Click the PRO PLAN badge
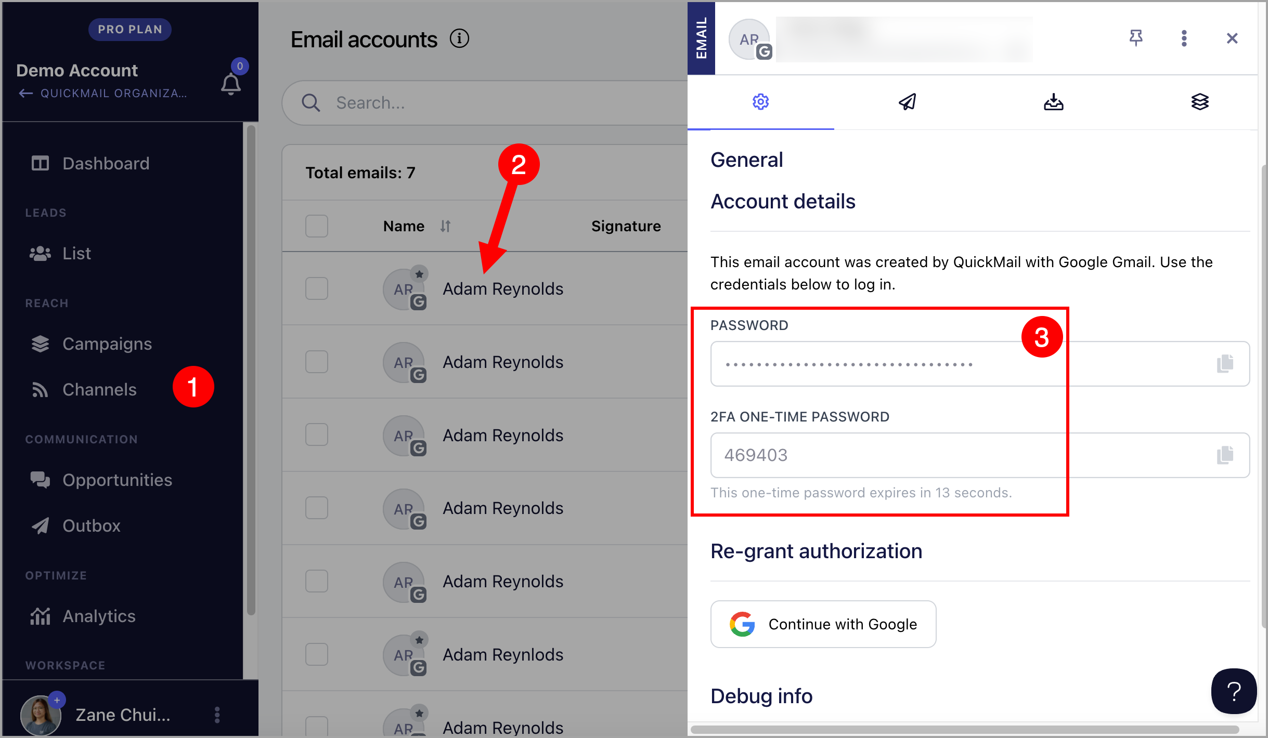1268x738 pixels. point(130,30)
